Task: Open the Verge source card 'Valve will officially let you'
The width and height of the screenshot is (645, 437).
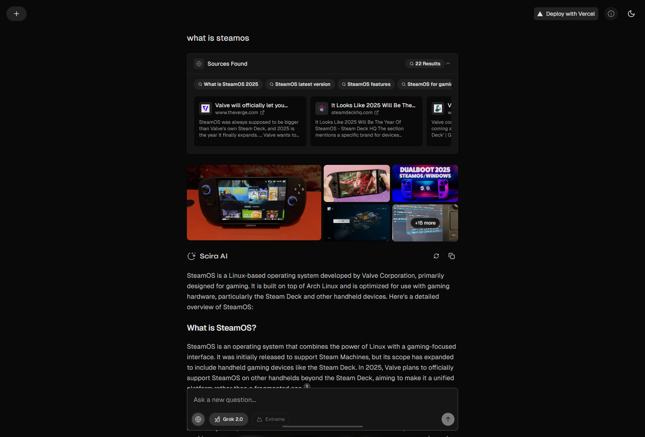Action: [250, 121]
